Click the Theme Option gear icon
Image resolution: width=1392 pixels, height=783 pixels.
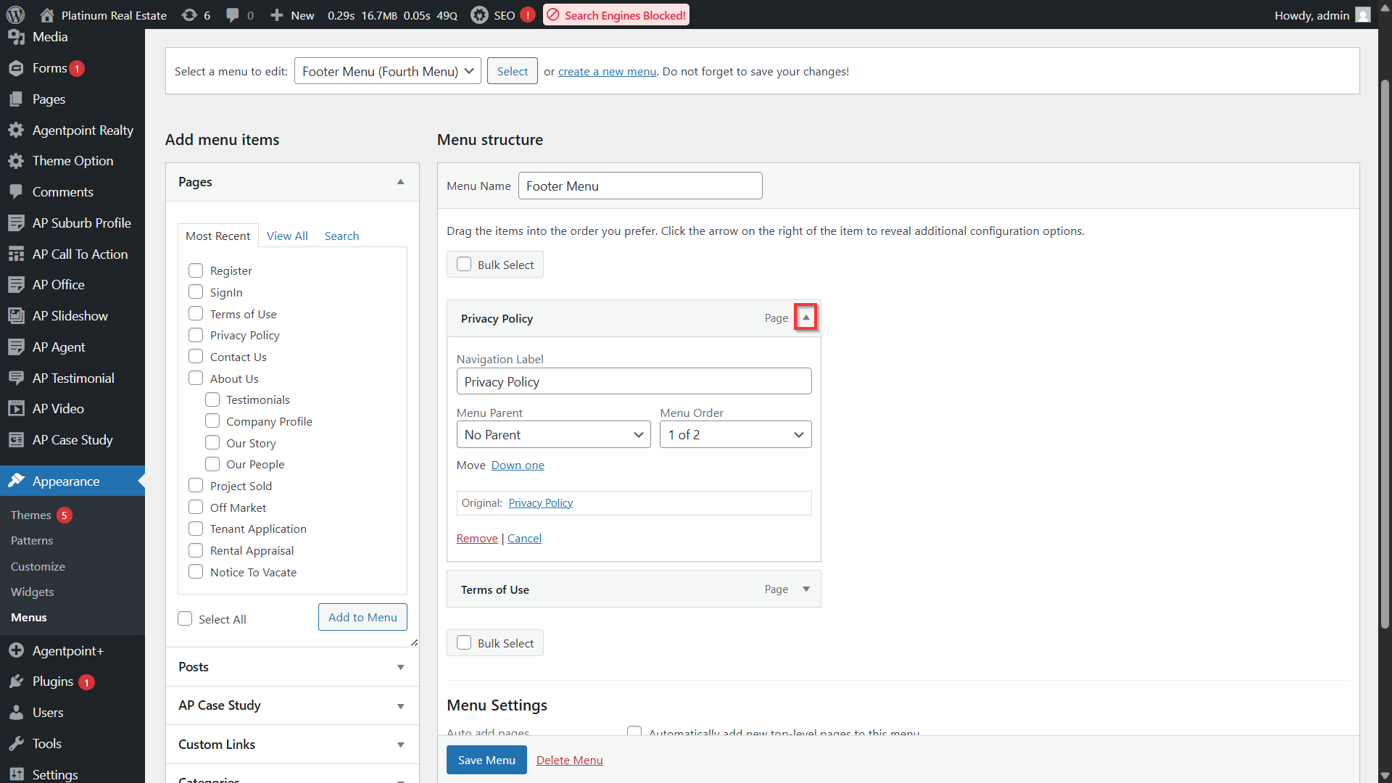click(x=16, y=161)
